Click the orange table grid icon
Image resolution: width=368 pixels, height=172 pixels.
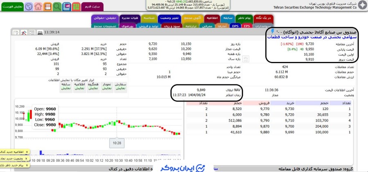(47, 7)
